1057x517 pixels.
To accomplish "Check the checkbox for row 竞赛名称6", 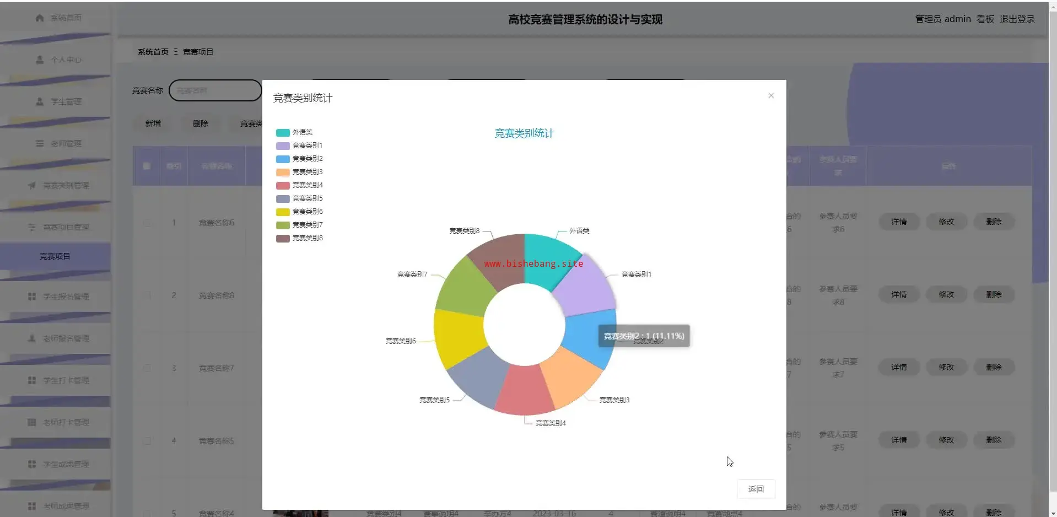I will point(147,223).
